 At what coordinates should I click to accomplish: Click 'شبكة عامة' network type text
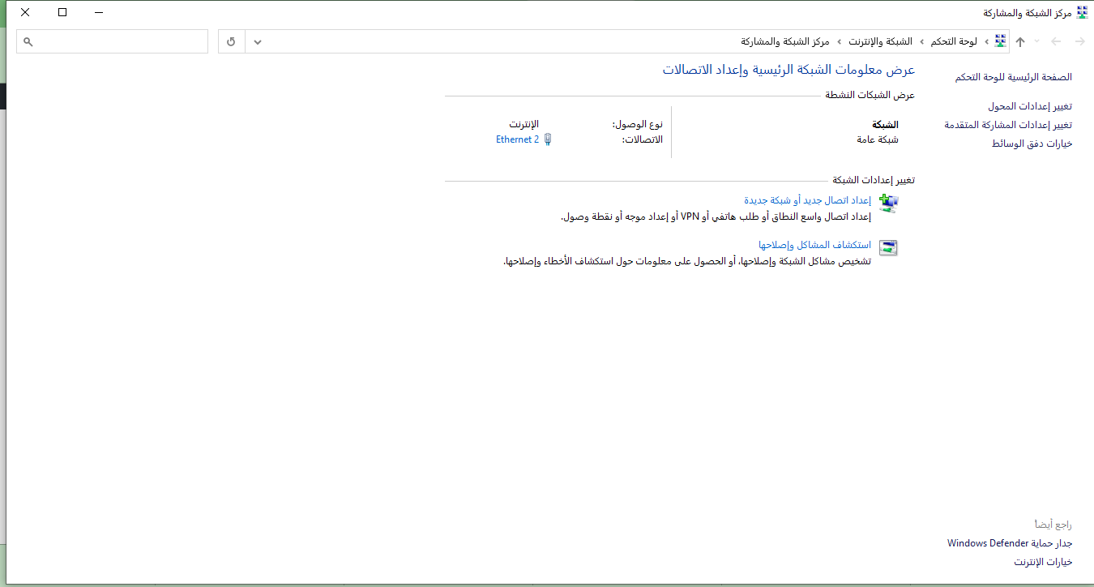click(876, 139)
